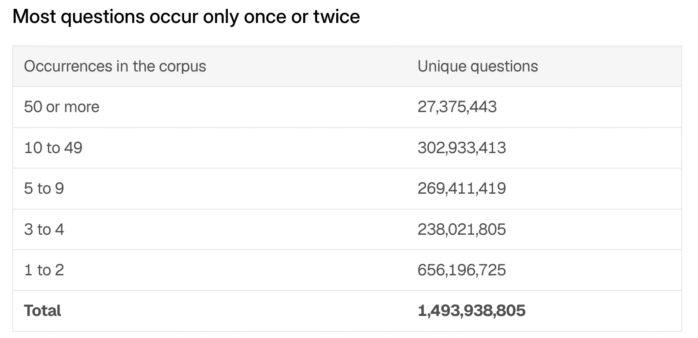Click the value 269,411,419
Viewport: 698px width, 338px height.
tap(462, 188)
